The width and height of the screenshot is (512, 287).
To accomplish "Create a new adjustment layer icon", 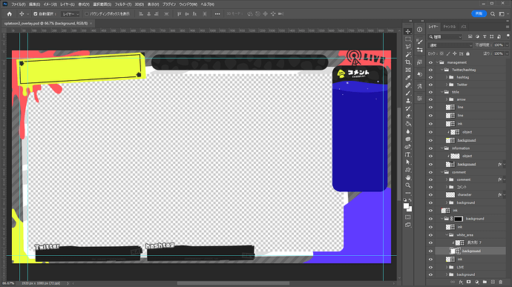I will point(476,282).
